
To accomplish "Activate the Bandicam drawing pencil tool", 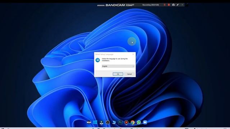I will tap(178, 5).
